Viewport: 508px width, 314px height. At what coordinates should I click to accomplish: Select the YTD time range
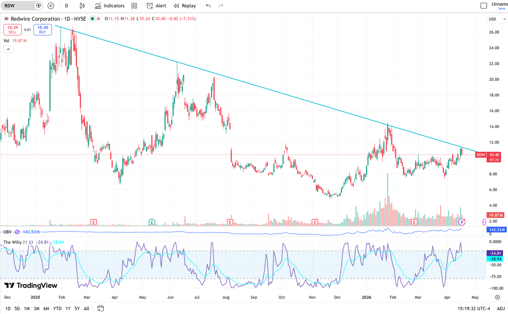tap(57, 309)
